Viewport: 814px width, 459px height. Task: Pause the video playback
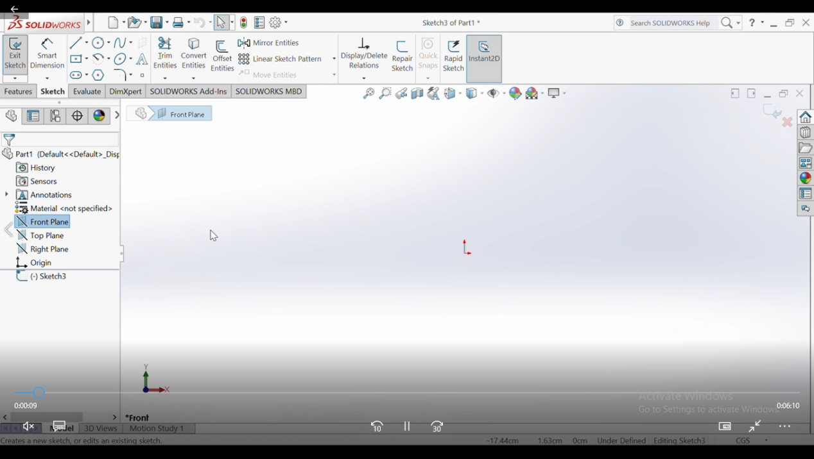[x=407, y=426]
